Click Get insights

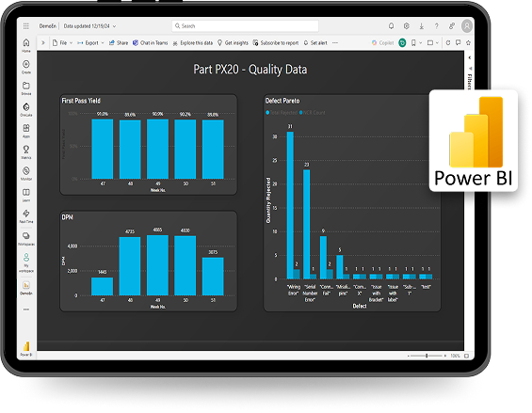pos(233,42)
